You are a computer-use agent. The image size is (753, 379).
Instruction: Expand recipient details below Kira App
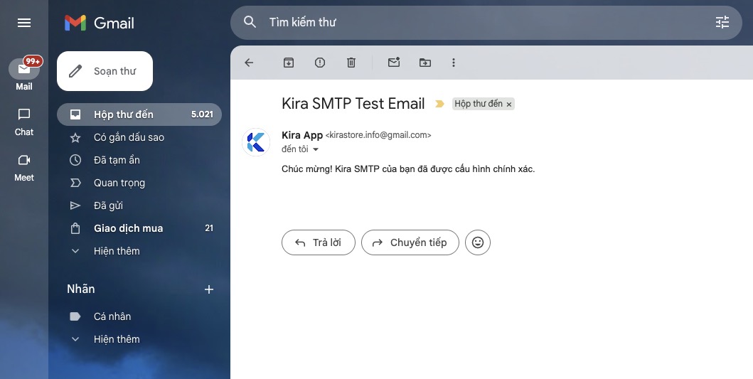coord(316,149)
